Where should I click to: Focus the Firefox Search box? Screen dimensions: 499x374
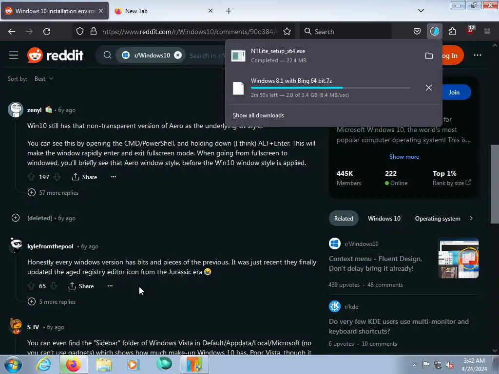click(345, 32)
